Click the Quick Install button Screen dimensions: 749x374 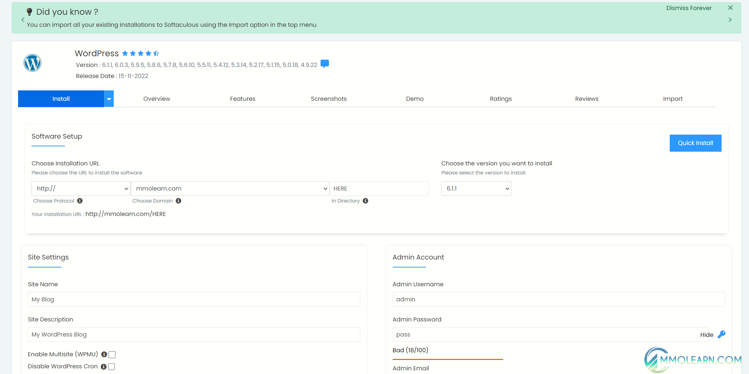[x=695, y=143]
